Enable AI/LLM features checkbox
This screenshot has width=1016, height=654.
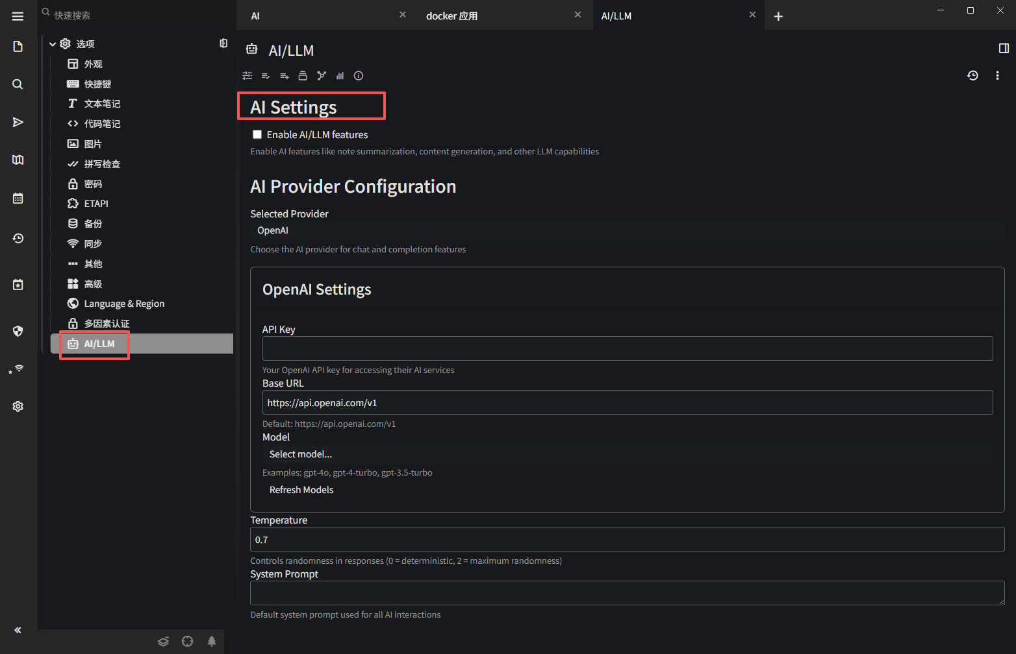pos(257,135)
